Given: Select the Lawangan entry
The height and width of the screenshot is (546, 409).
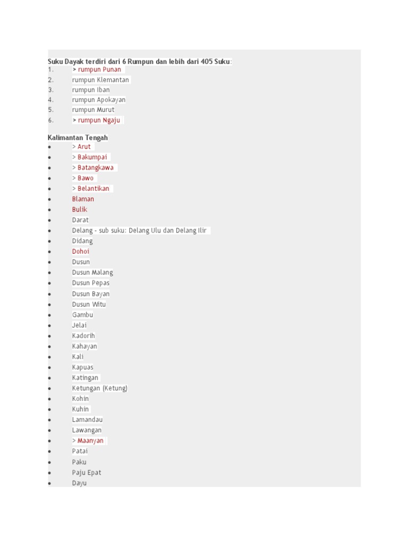Looking at the screenshot, I should coord(87,430).
